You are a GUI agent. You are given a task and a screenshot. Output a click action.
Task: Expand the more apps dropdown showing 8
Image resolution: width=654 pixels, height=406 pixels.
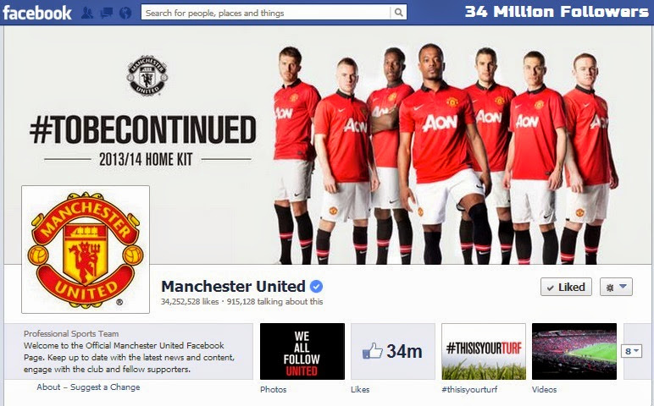(631, 351)
